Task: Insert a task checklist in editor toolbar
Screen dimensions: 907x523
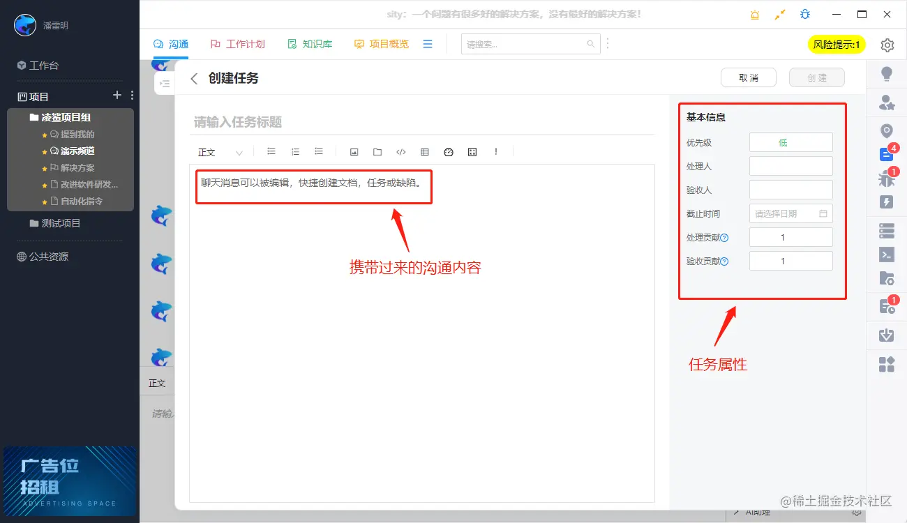Action: 319,152
